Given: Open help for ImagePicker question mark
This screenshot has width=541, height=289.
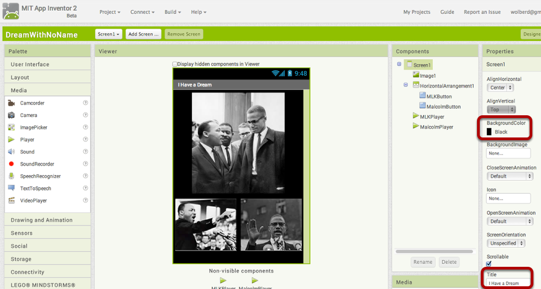Looking at the screenshot, I should (x=85, y=127).
